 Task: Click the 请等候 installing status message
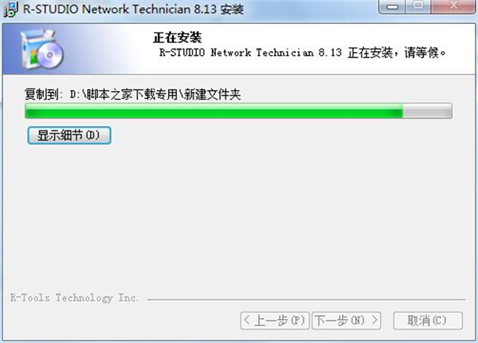pyautogui.click(x=302, y=53)
